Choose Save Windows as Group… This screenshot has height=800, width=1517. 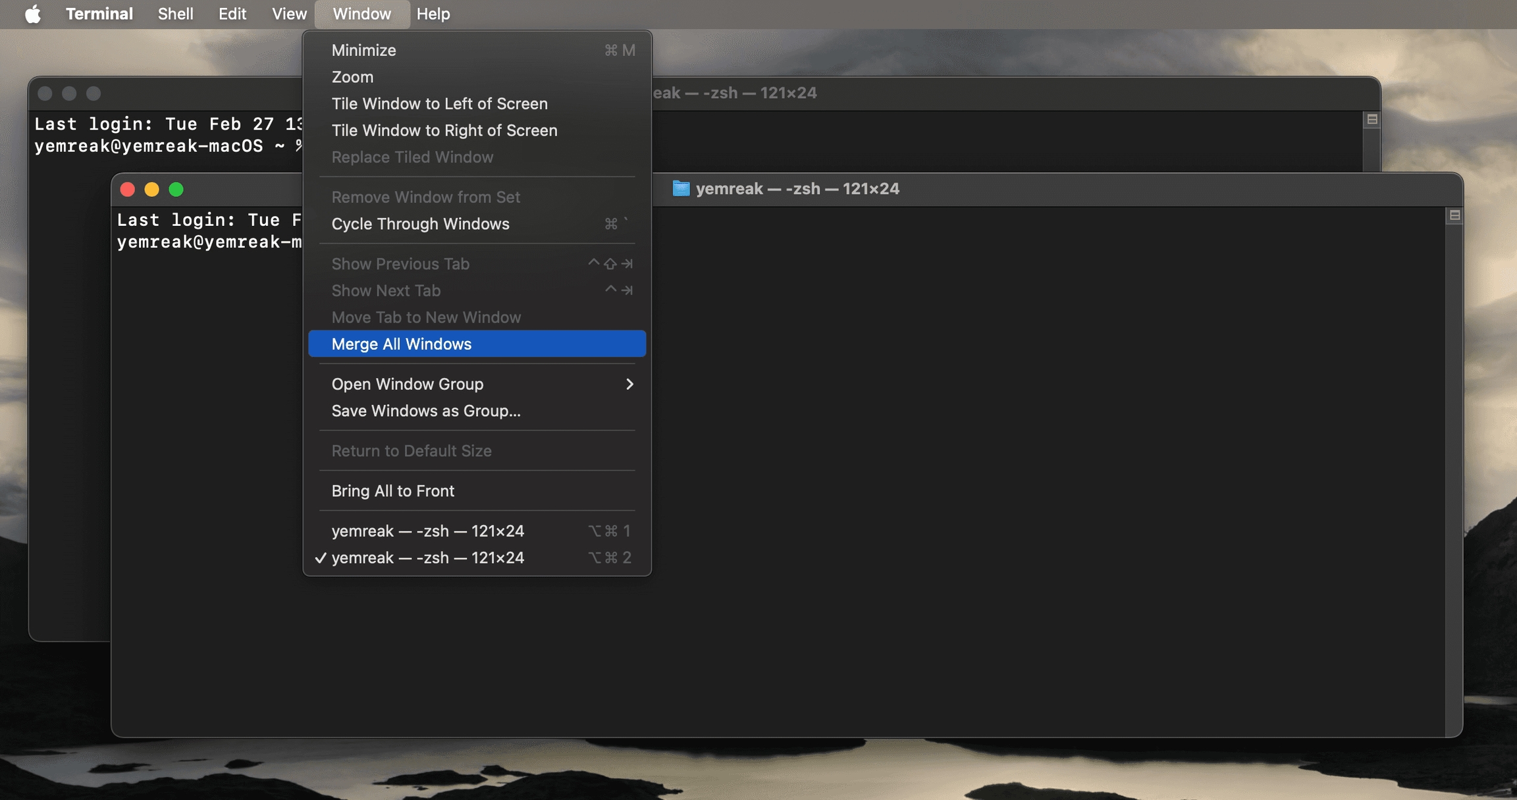425,411
